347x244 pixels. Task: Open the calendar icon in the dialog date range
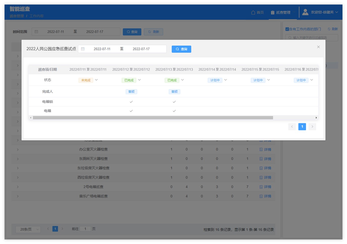click(83, 49)
